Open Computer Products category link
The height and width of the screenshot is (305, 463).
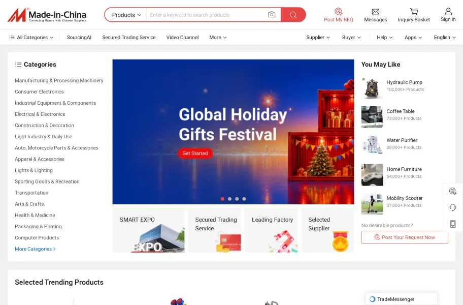click(x=37, y=237)
